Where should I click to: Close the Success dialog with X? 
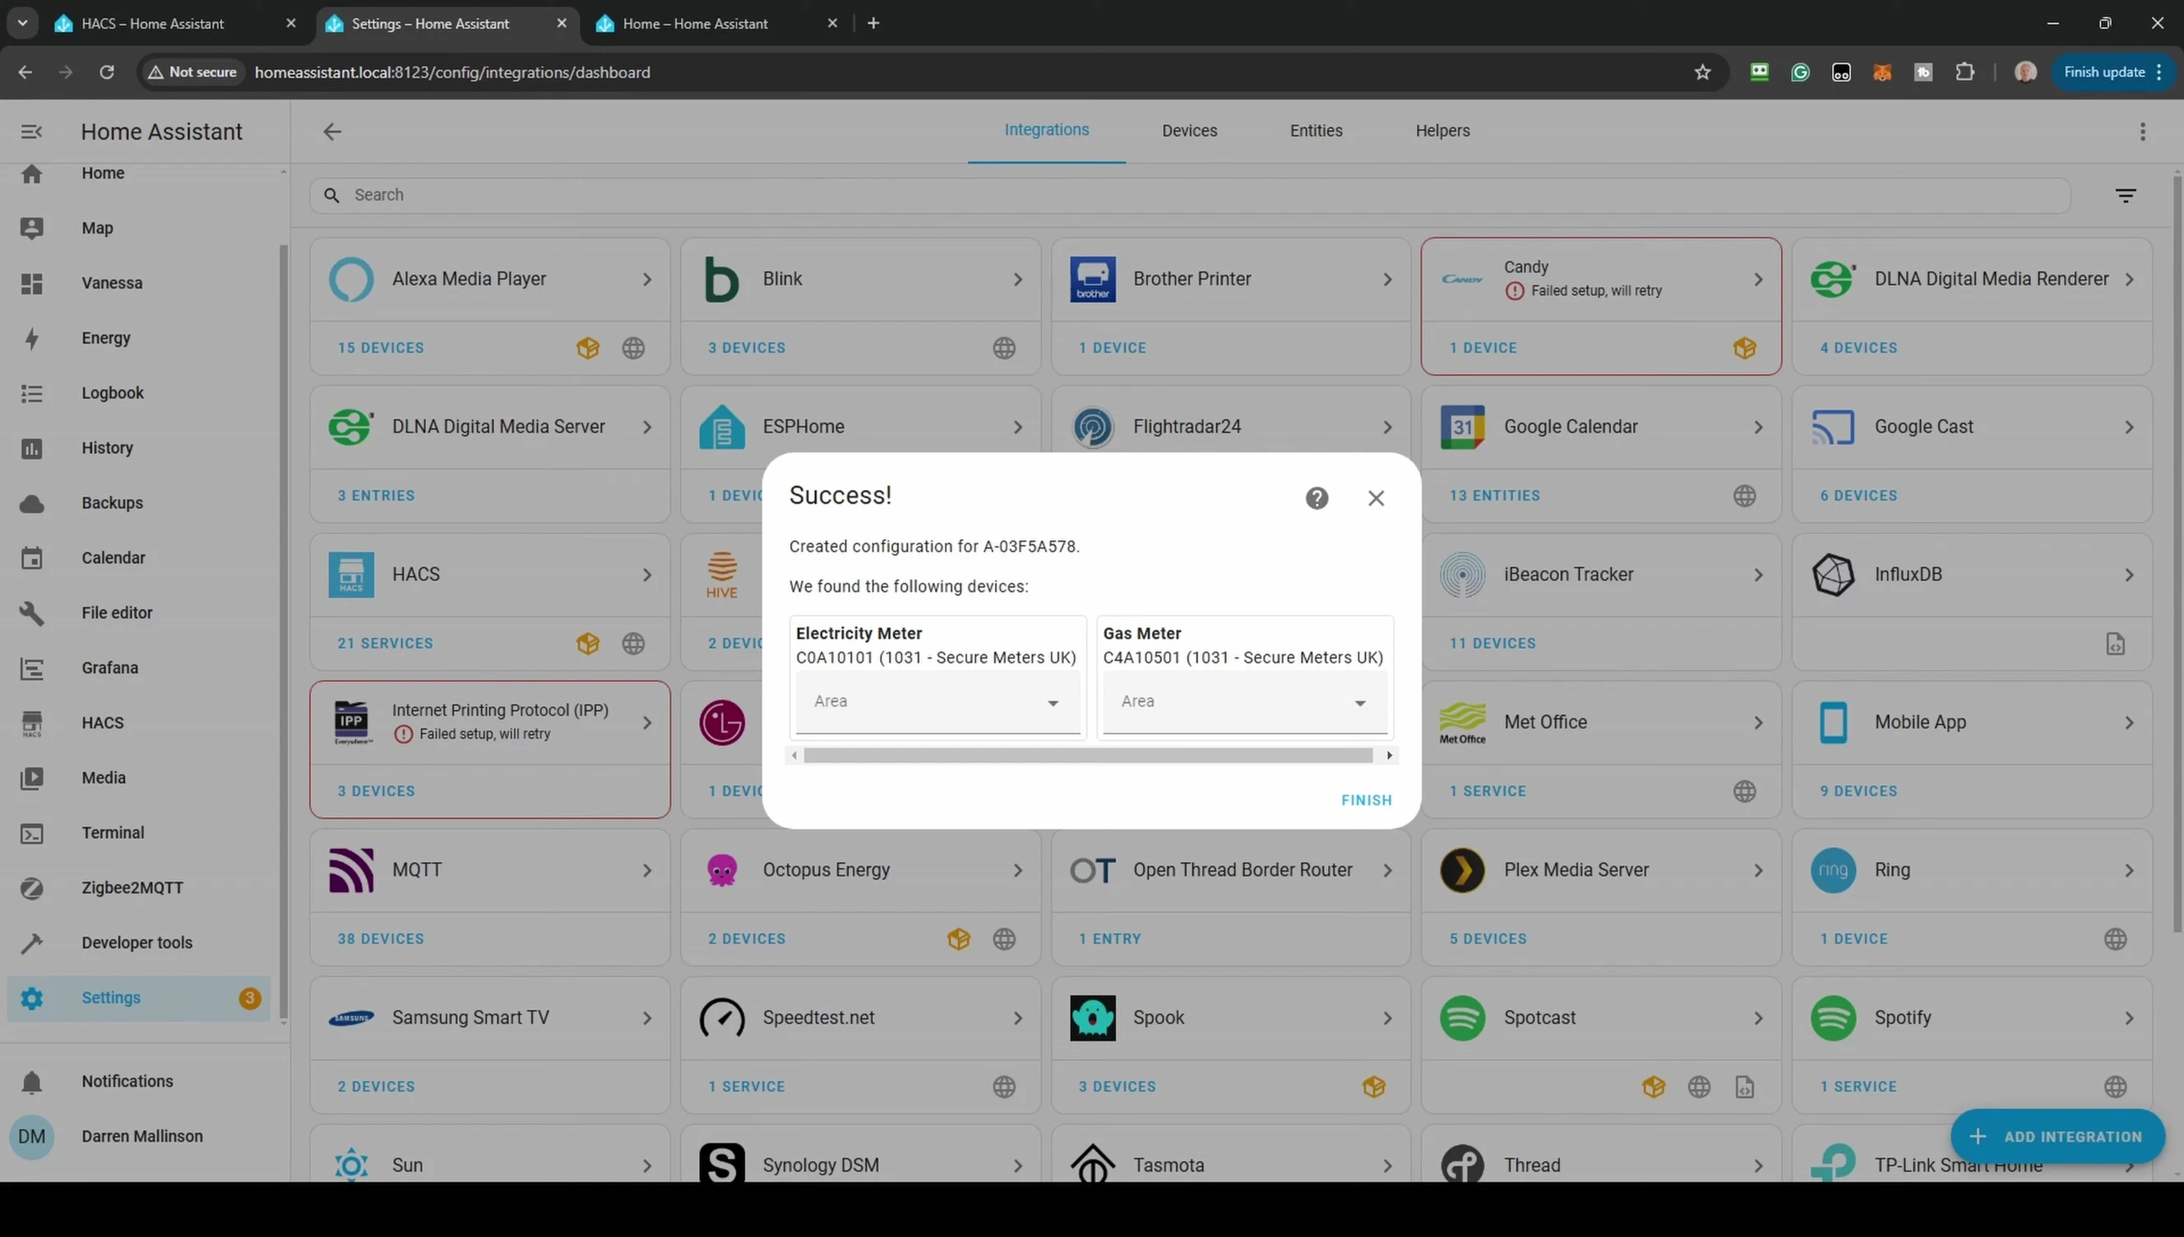click(1376, 498)
